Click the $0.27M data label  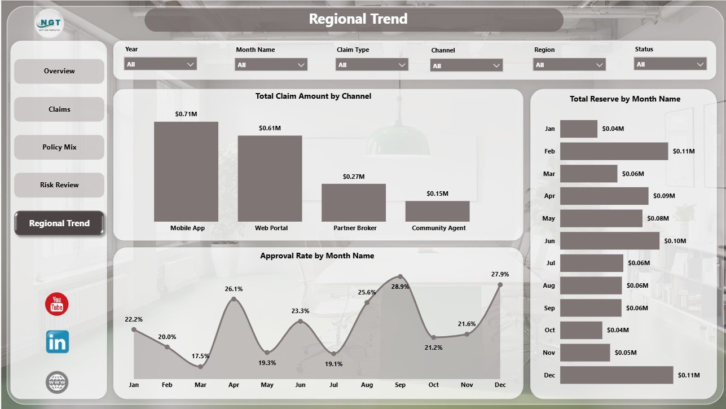coord(354,177)
